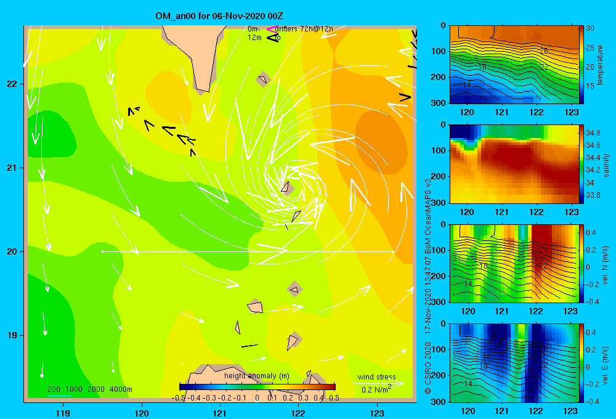
Task: Click the west endpoint dot of the section line
Action: pos(102,251)
